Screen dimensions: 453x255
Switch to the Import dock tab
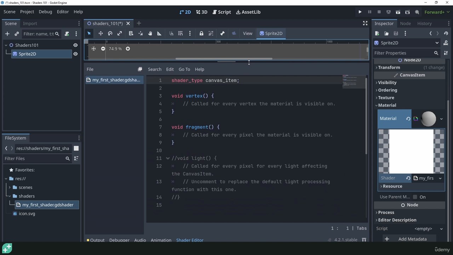[30, 23]
